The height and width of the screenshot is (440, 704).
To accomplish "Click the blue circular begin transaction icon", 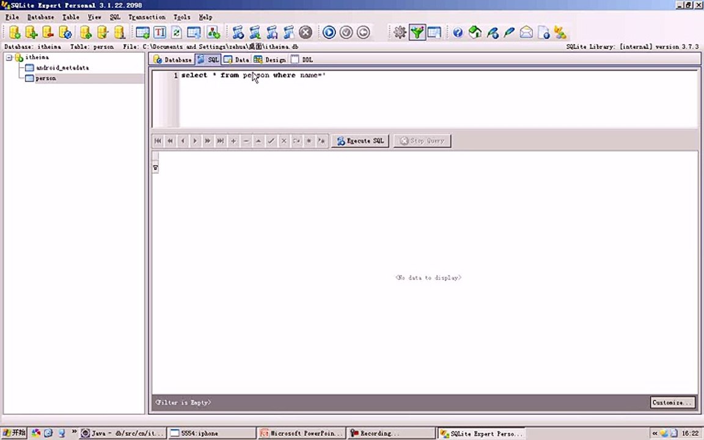I will (x=329, y=32).
